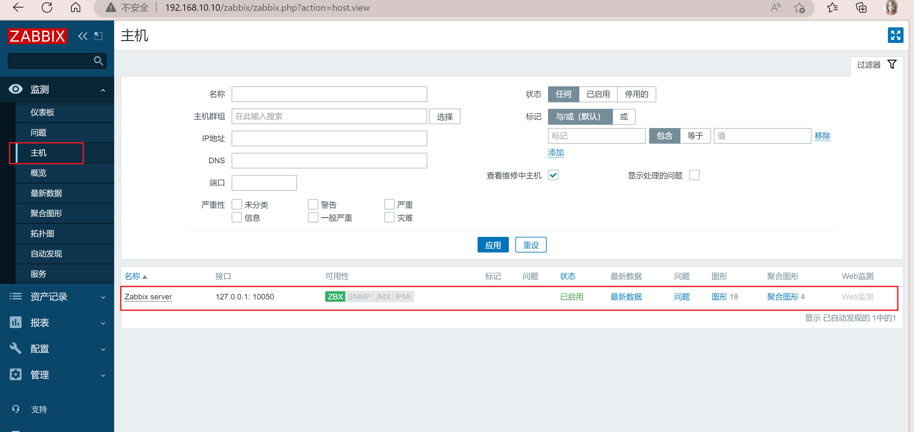
Task: Check the 灾难 severity checkbox
Action: [x=389, y=217]
